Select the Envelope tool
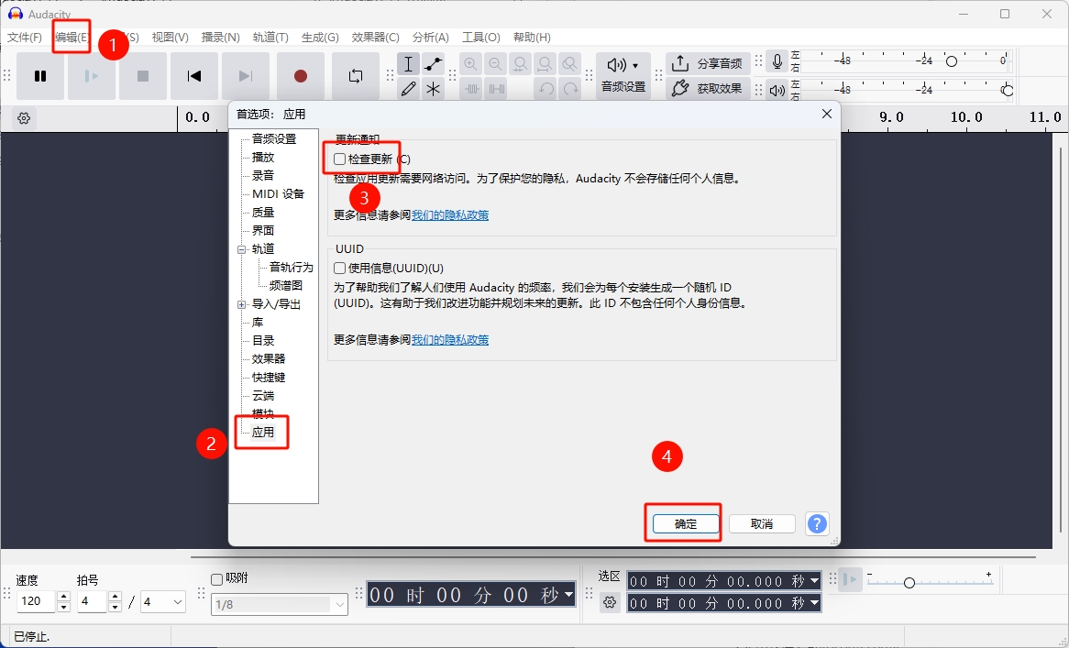The height and width of the screenshot is (648, 1069). 433,63
